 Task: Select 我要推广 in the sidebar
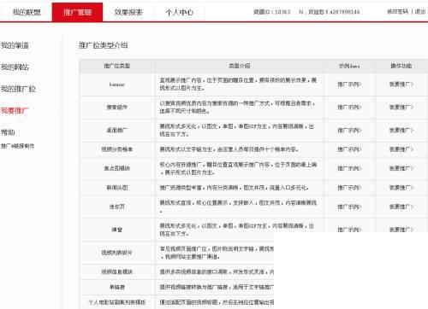(x=15, y=110)
